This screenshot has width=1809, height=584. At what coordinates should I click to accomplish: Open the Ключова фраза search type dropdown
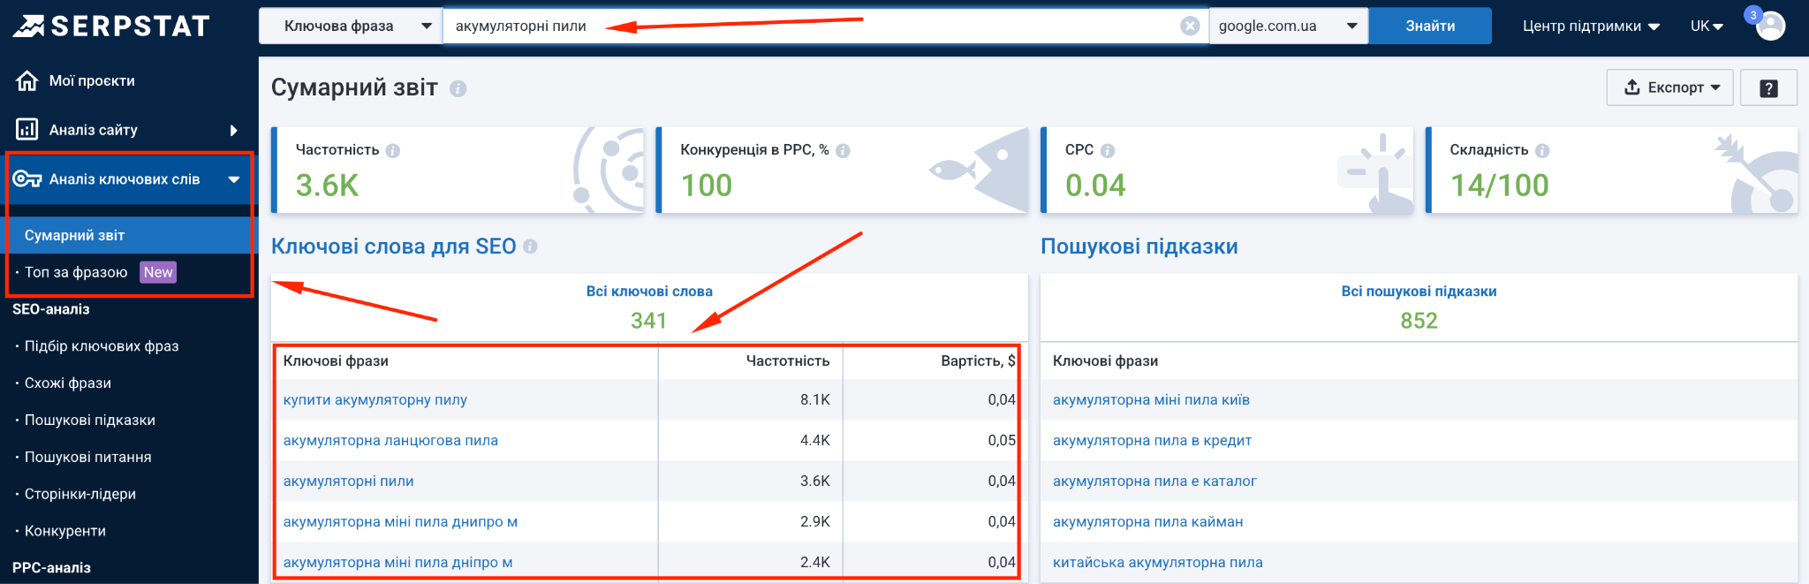pos(351,26)
